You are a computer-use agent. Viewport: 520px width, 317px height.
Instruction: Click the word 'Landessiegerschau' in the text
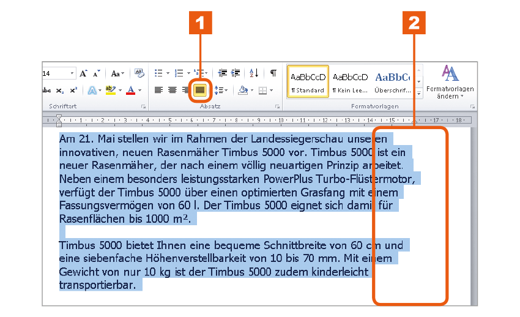(297, 140)
